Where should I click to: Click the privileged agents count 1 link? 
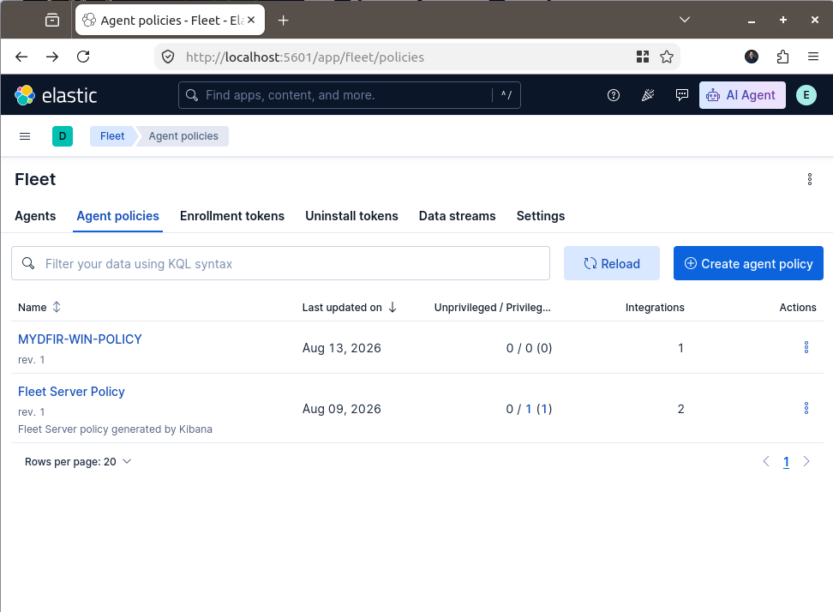(528, 409)
